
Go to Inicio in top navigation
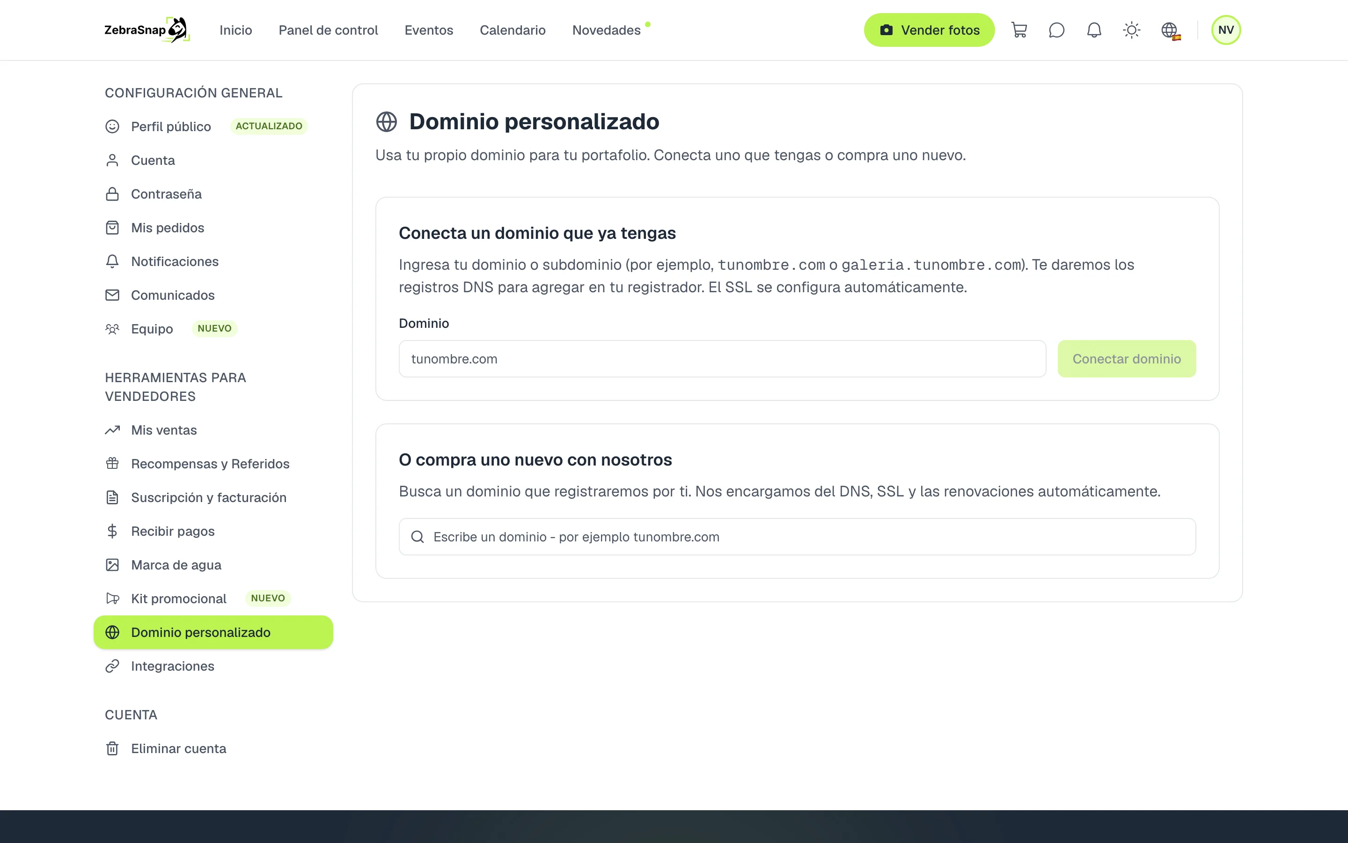(235, 30)
